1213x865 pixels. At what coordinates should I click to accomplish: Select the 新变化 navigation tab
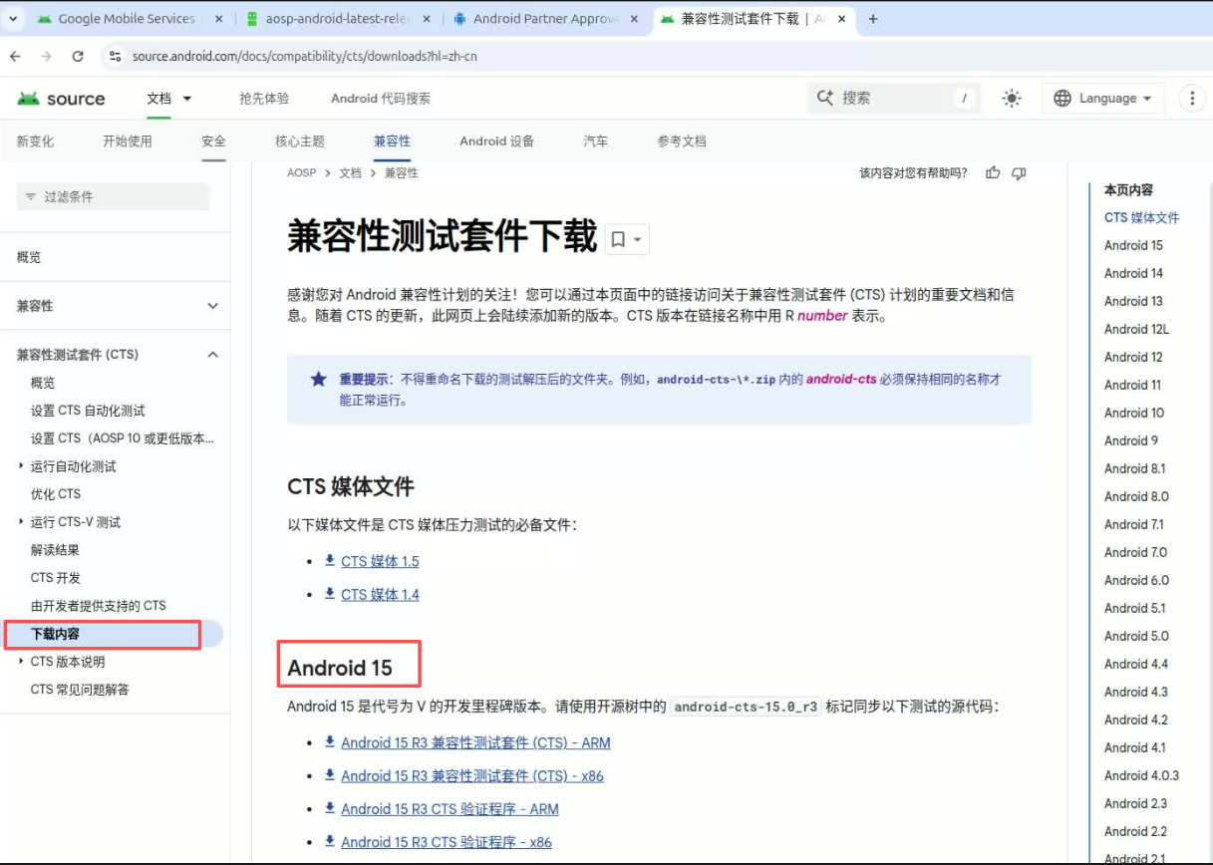pos(35,142)
